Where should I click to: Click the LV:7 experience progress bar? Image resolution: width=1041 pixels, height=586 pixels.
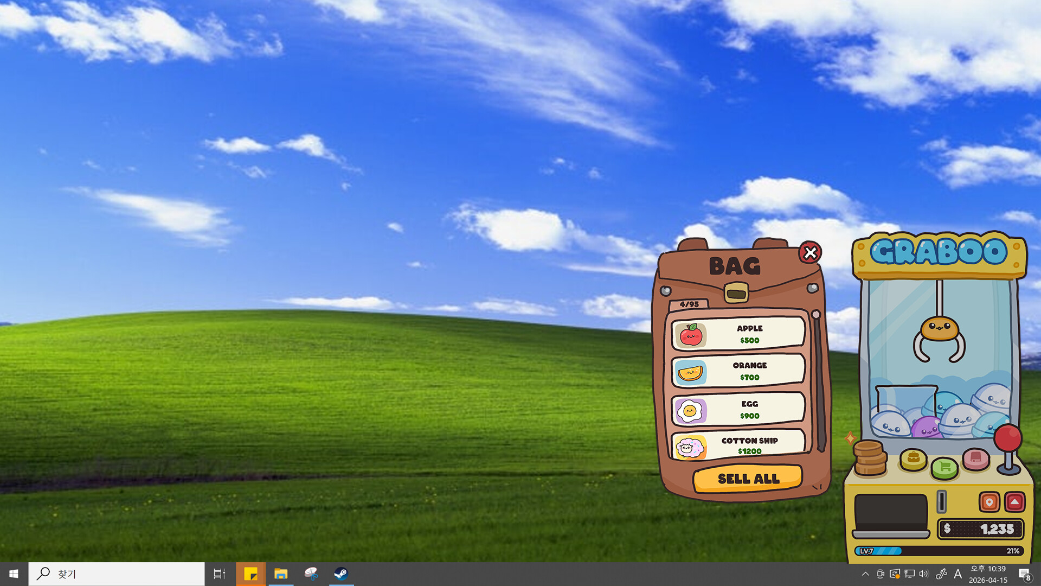[x=939, y=551]
